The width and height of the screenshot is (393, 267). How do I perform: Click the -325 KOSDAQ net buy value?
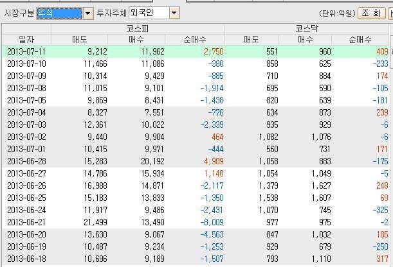pos(380,210)
